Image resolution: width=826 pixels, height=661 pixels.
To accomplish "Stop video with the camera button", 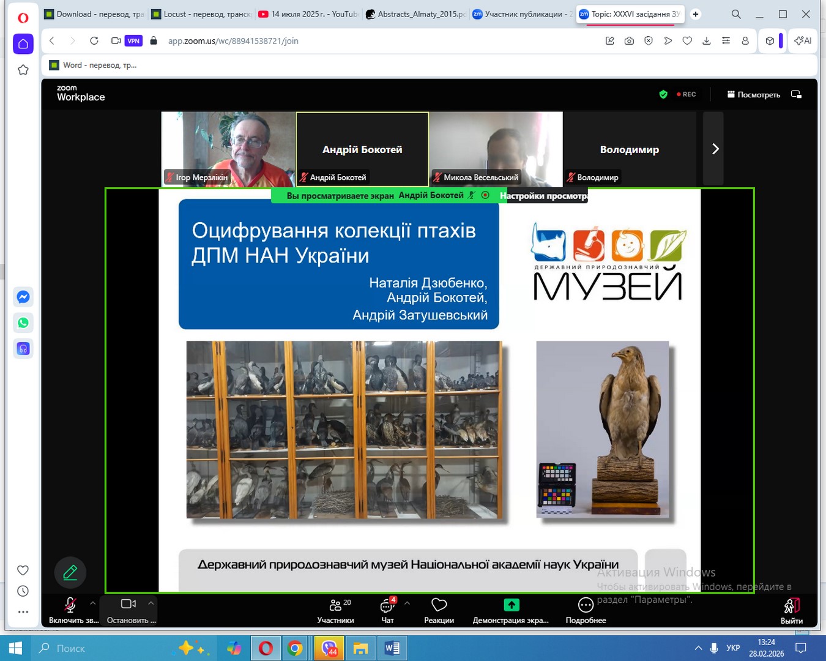I will [128, 604].
